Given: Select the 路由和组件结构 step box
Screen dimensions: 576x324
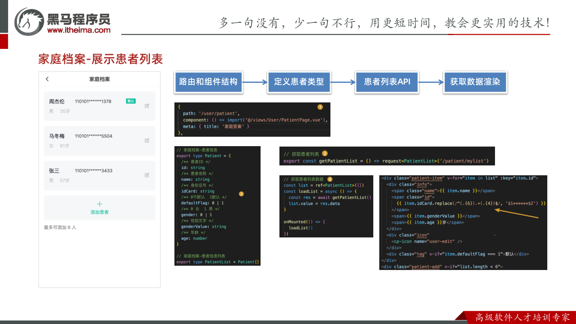Looking at the screenshot, I should [208, 82].
